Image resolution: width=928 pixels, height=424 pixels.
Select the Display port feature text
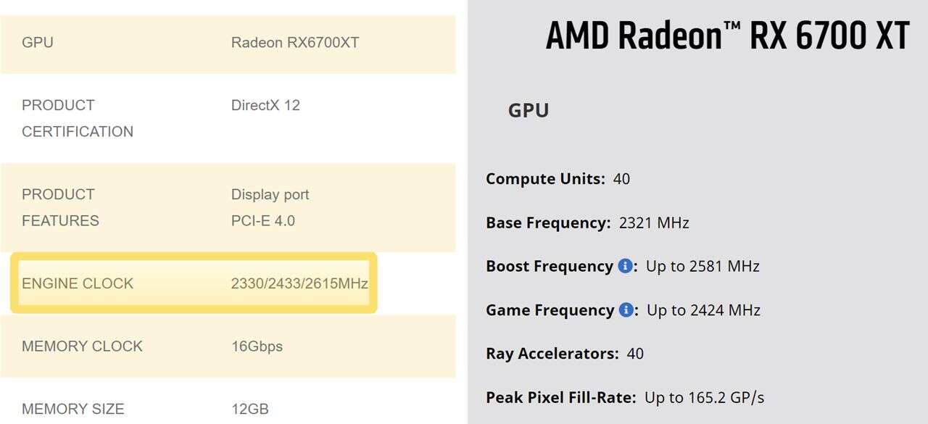[270, 194]
